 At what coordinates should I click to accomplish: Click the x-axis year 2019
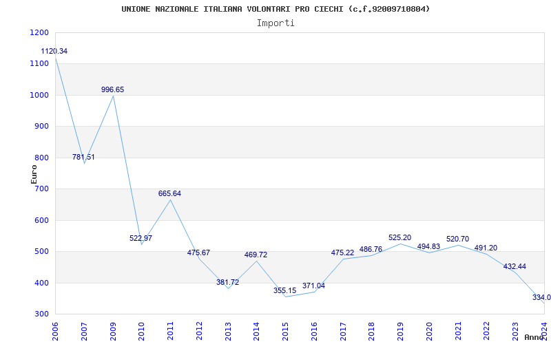401,332
